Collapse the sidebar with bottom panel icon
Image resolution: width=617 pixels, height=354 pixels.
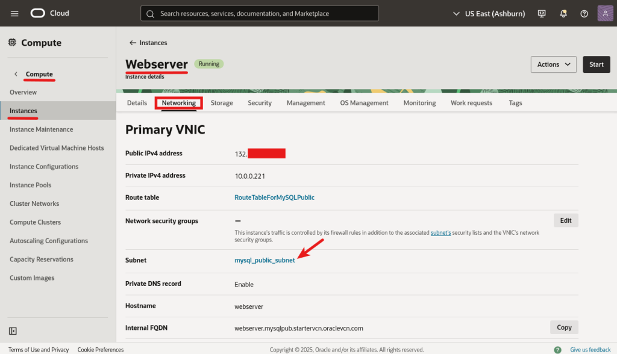point(13,331)
